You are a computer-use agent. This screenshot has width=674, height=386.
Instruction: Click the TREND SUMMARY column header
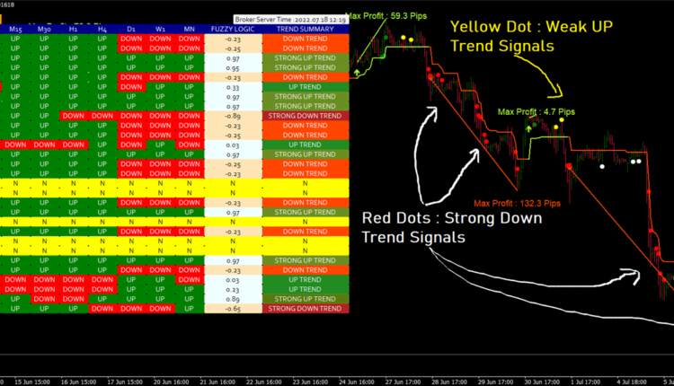click(x=305, y=30)
